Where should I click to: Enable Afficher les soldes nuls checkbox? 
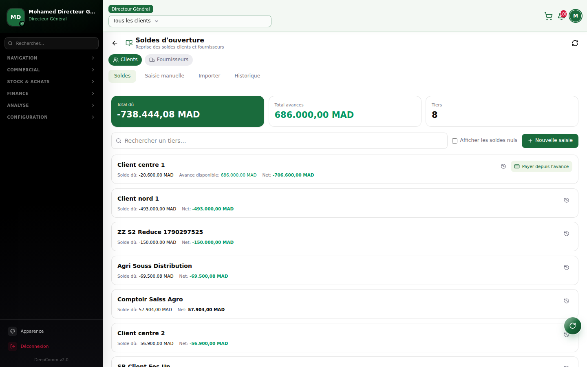(x=455, y=141)
